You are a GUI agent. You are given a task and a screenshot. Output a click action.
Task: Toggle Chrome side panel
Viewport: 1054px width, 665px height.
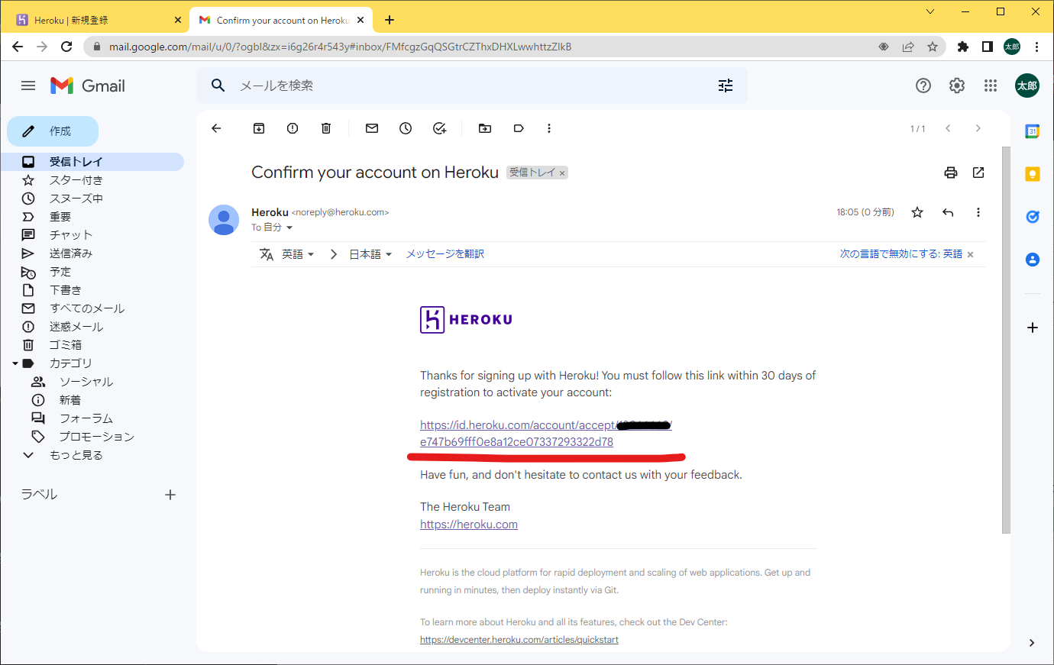988,47
